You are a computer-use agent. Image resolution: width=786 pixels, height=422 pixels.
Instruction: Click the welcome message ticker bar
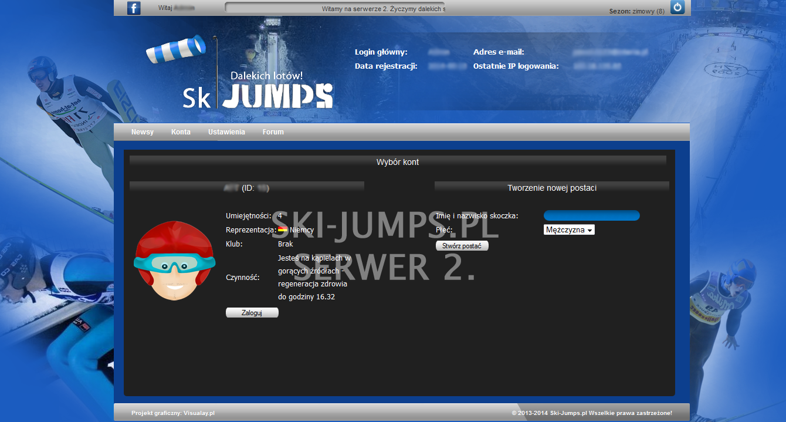(x=335, y=8)
